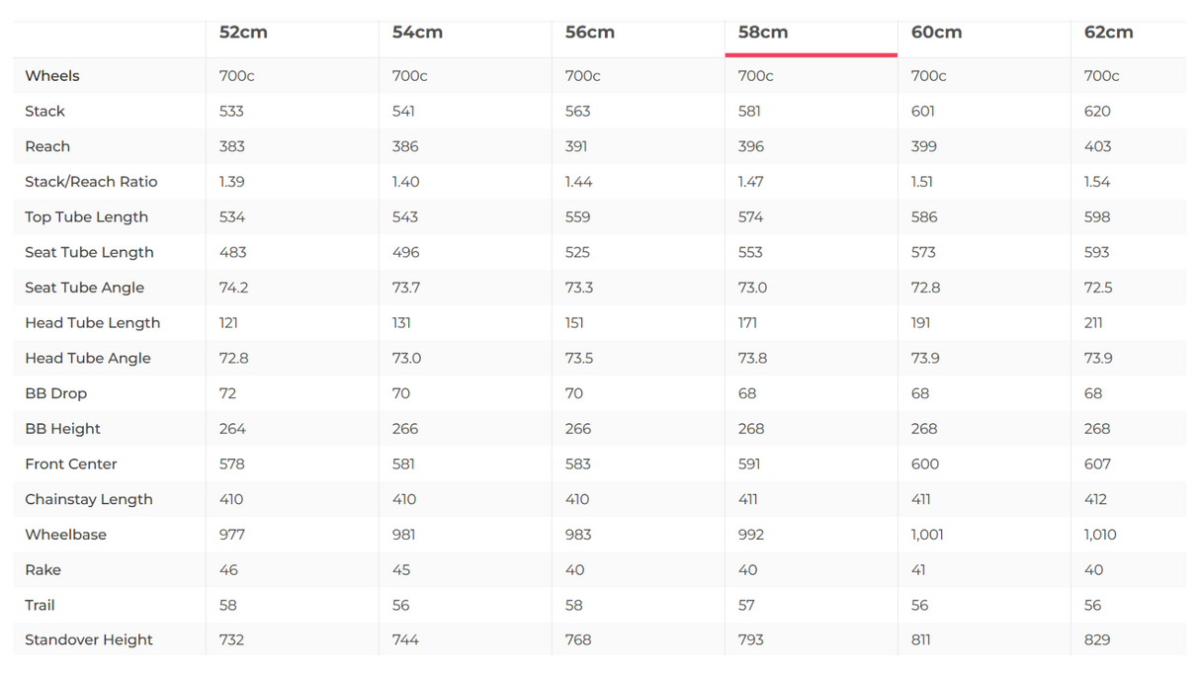Select the BB Drop row label
This screenshot has width=1200, height=675.
tap(56, 393)
